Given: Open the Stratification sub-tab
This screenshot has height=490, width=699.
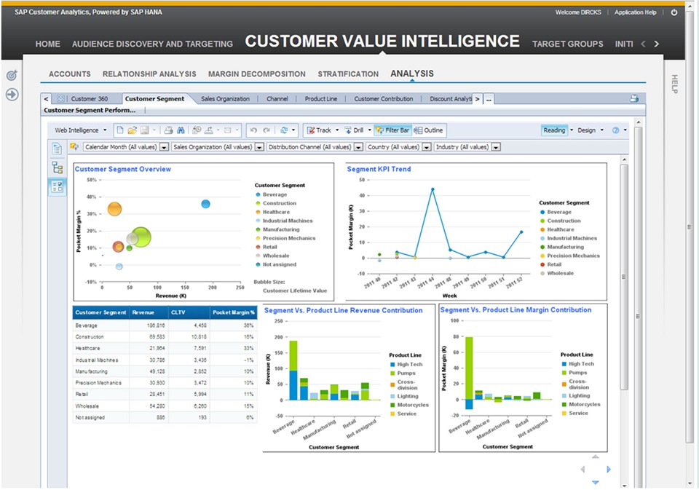Looking at the screenshot, I should coord(348,74).
